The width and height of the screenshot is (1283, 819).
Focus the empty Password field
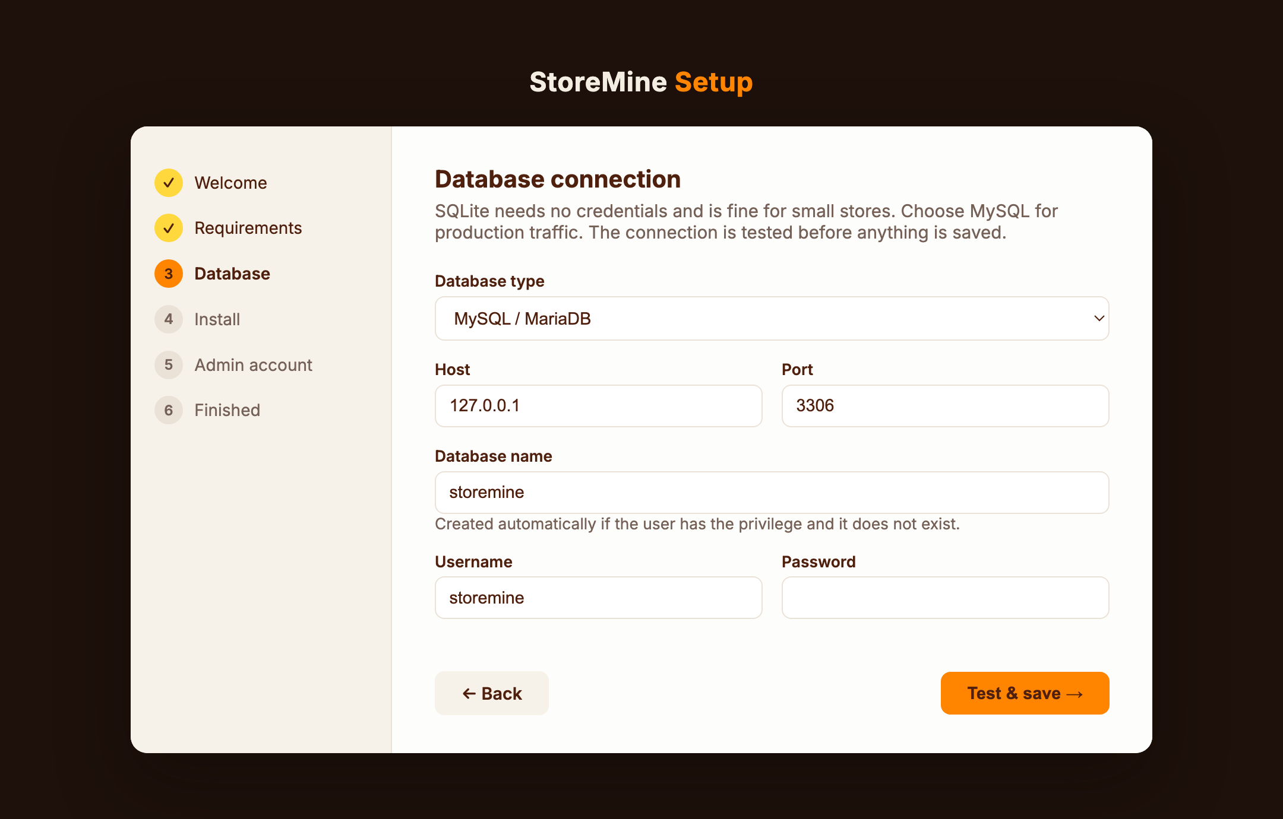[945, 598]
